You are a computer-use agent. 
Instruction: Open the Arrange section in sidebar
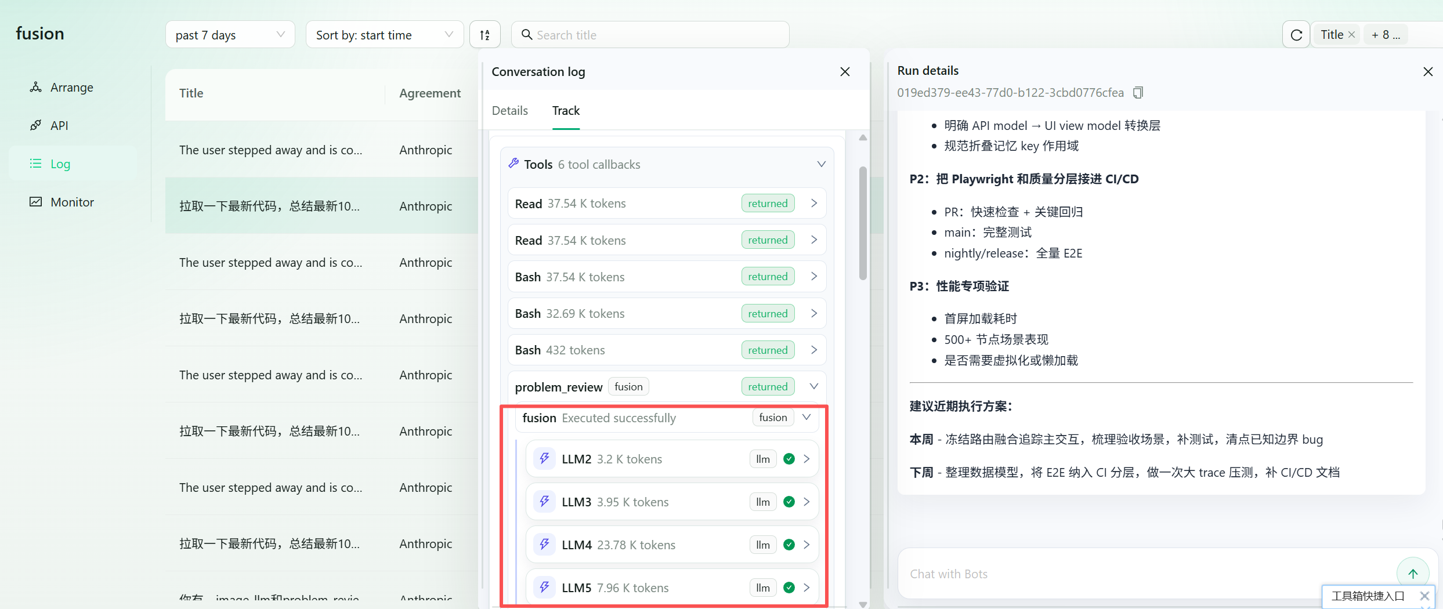[72, 87]
